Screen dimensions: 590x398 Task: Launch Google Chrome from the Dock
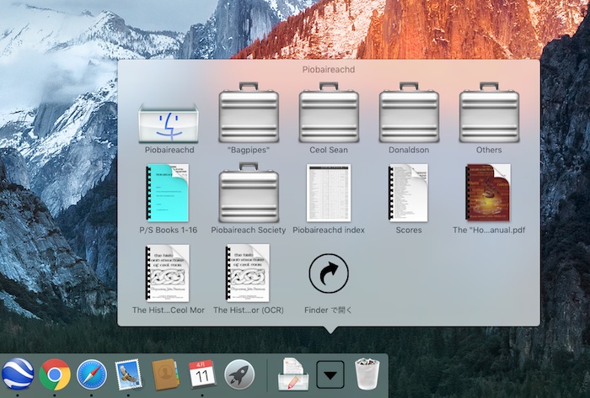[55, 373]
